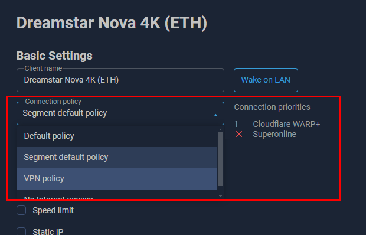This screenshot has width=366, height=235.
Task: Click the red X icon beside Superonline
Action: [239, 134]
